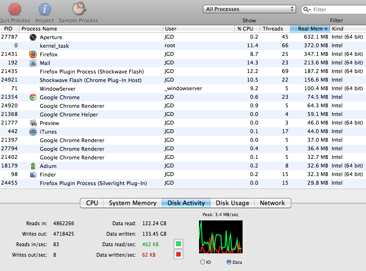Viewport: 366px width, 271px height.
Task: Click the 44.0 MB memory value
Action: [x=318, y=131]
